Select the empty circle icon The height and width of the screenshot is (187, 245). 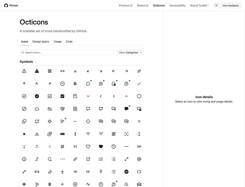(139, 96)
